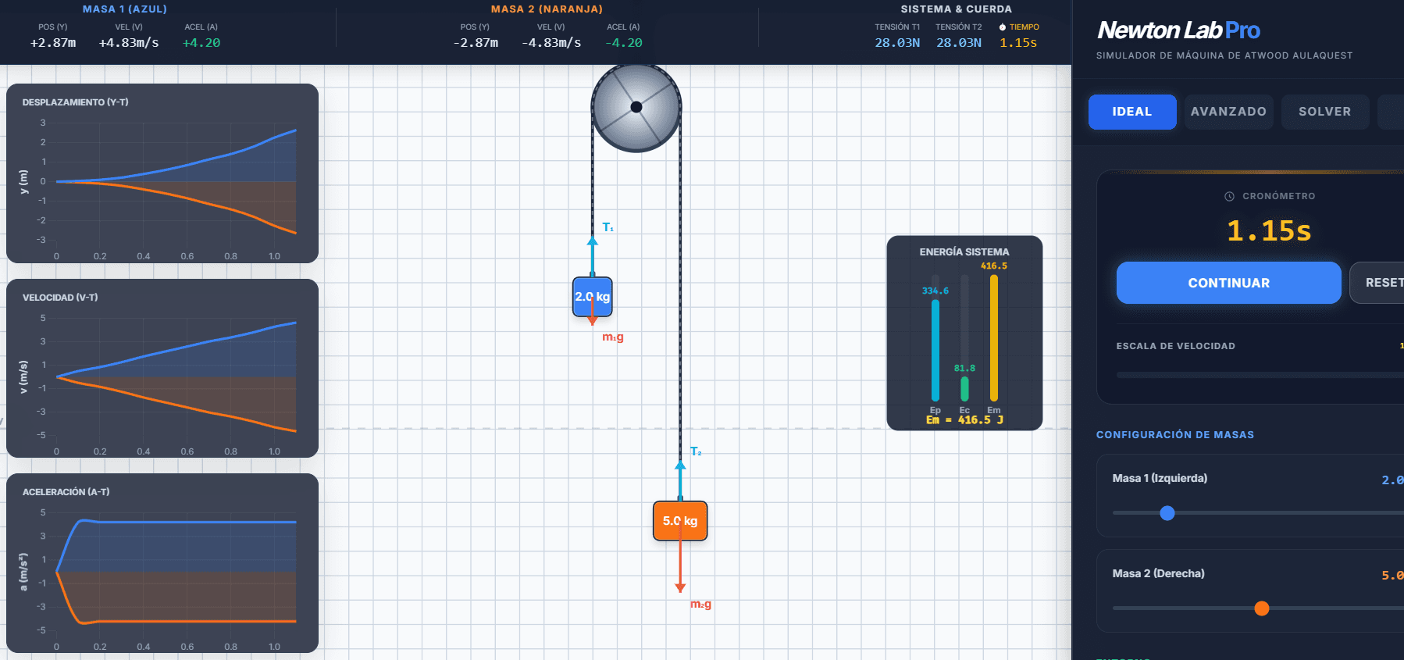Click the 'ENERGÍA SISTEMA' panel title
This screenshot has width=1404, height=660.
[x=964, y=252]
